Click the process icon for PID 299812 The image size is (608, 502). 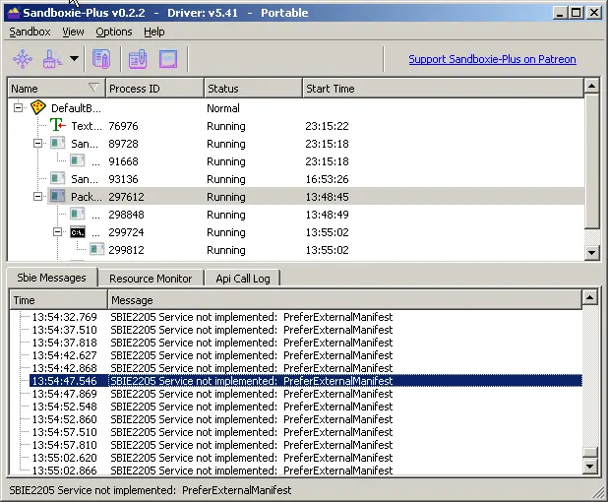point(96,249)
